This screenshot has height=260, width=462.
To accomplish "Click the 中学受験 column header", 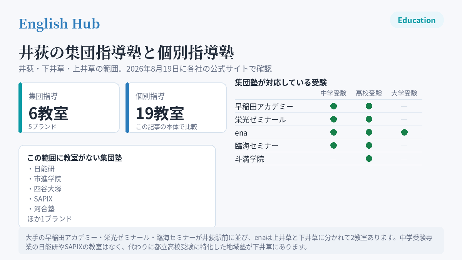I will point(333,93).
